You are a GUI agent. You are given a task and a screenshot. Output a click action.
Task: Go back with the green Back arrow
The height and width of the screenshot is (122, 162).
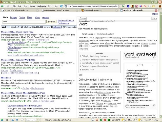point(2,6)
